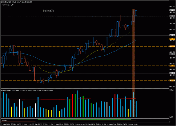The image size is (176, 126).
Task: Click the current price tag 133.65
Action: [172, 10]
